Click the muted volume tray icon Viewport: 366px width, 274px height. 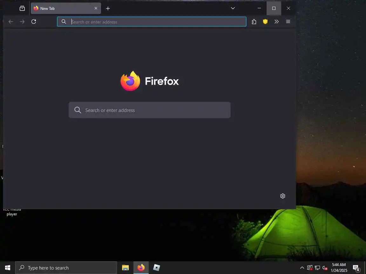click(x=325, y=268)
